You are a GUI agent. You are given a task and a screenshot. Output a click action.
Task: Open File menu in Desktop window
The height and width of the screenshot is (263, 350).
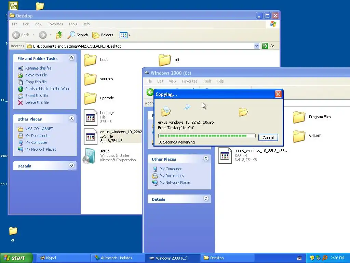click(x=15, y=24)
